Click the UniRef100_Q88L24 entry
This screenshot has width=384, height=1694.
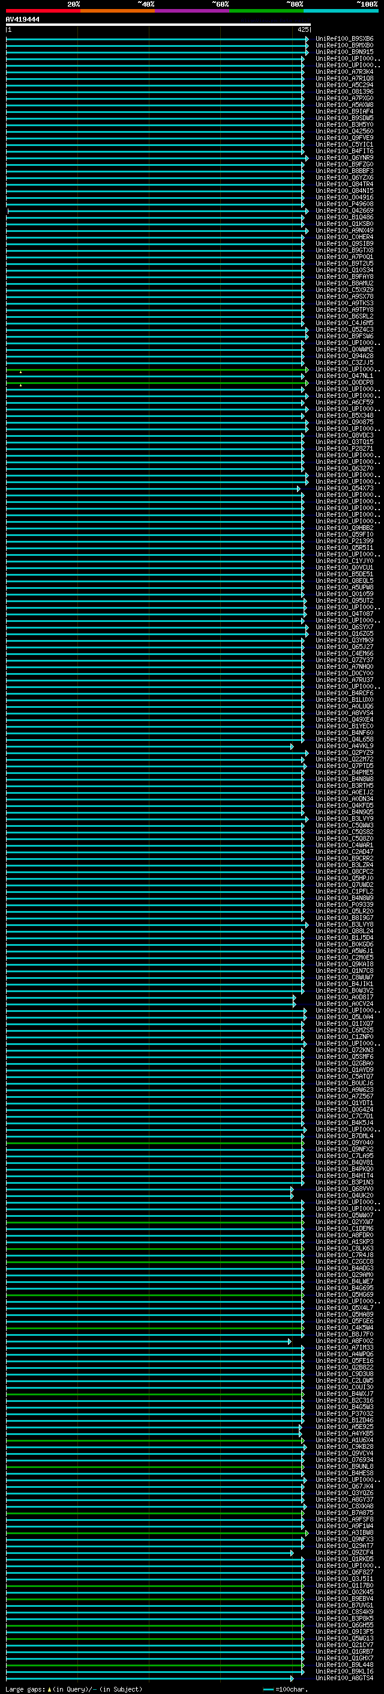pyautogui.click(x=344, y=932)
